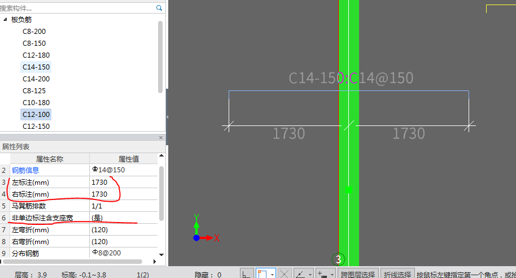Click the 钢筋信息 property link
The width and height of the screenshot is (516, 278).
click(25, 170)
